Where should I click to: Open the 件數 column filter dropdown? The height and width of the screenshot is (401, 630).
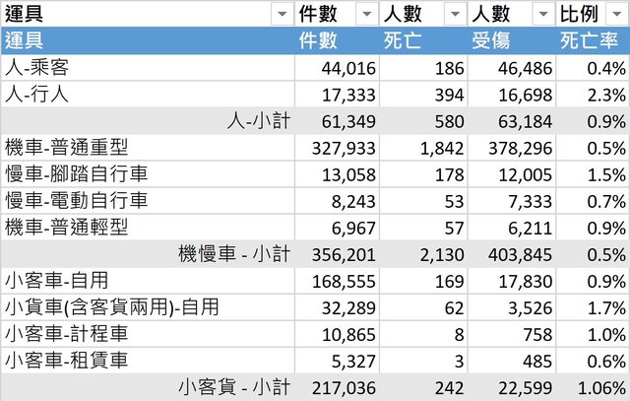pyautogui.click(x=364, y=14)
